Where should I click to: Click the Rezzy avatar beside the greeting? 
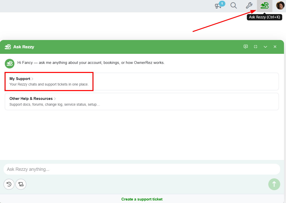[x=10, y=64]
